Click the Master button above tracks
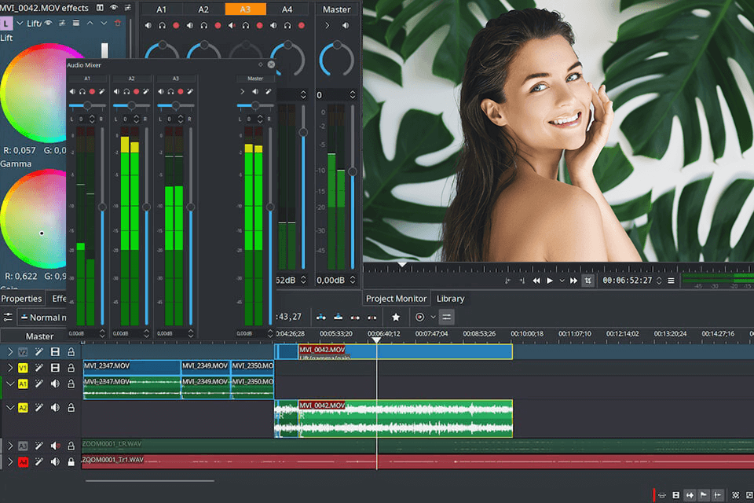 click(x=39, y=336)
